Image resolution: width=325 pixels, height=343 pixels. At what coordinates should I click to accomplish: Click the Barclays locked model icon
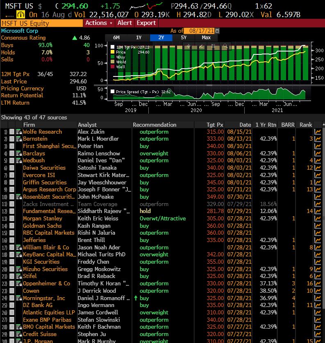coord(19,153)
